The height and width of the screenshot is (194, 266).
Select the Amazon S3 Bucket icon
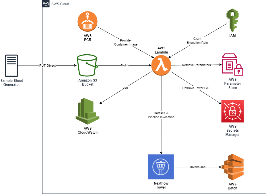[x=87, y=65]
